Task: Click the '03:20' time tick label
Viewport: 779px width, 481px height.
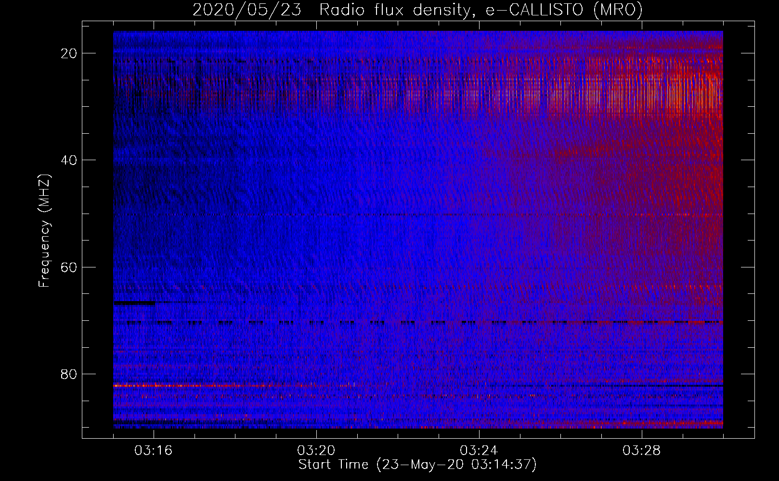Action: (x=316, y=451)
